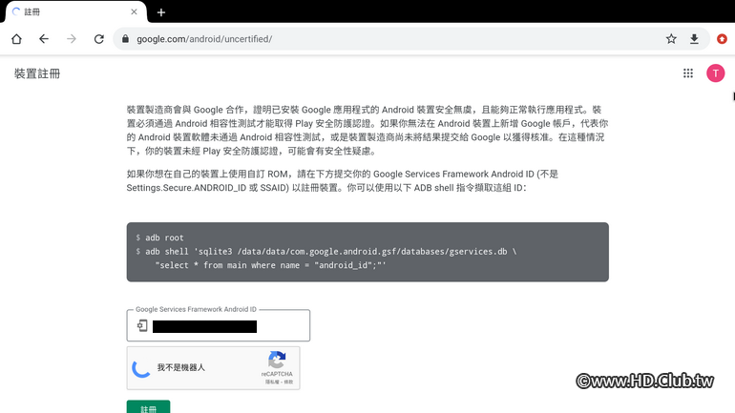Open the Google apps grid
The width and height of the screenshot is (735, 413).
click(x=688, y=73)
